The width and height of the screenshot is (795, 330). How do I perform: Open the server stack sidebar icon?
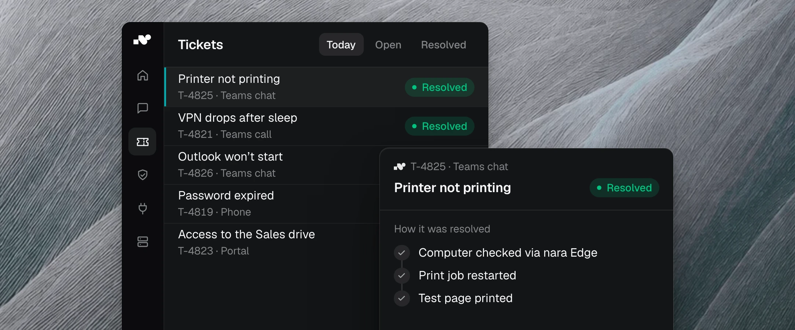(143, 242)
